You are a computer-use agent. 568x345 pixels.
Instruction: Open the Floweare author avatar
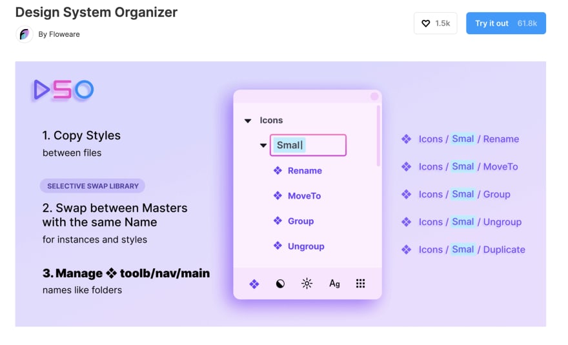point(25,34)
